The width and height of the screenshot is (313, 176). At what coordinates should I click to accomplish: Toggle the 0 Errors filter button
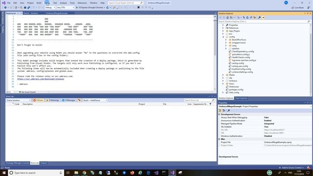tap(38, 100)
